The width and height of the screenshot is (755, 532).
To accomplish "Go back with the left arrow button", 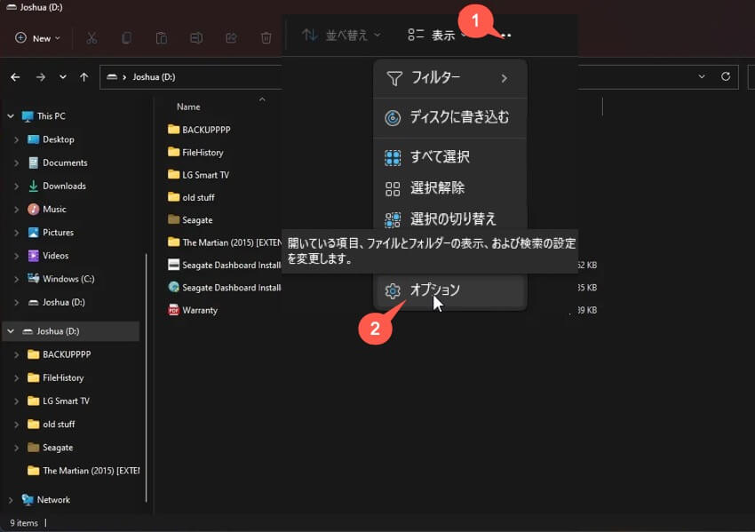I will (x=15, y=77).
